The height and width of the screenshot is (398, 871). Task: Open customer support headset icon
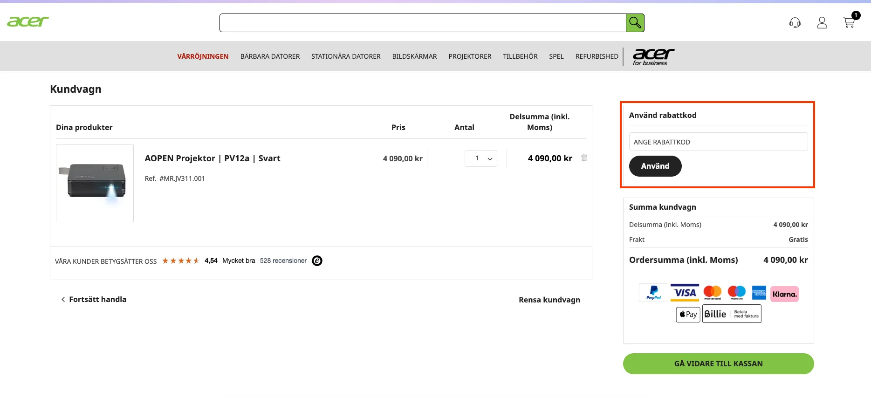pos(795,23)
